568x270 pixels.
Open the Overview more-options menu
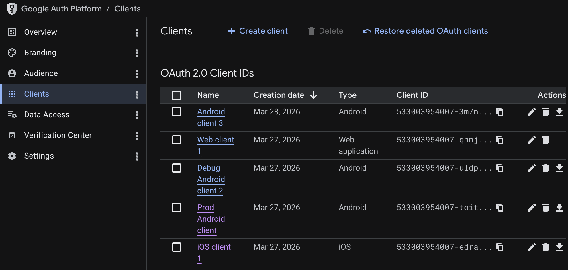pyautogui.click(x=137, y=32)
